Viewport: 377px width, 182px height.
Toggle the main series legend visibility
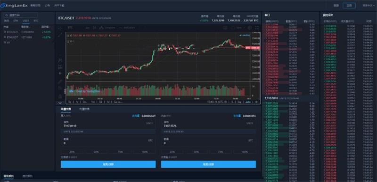[x=68, y=36]
